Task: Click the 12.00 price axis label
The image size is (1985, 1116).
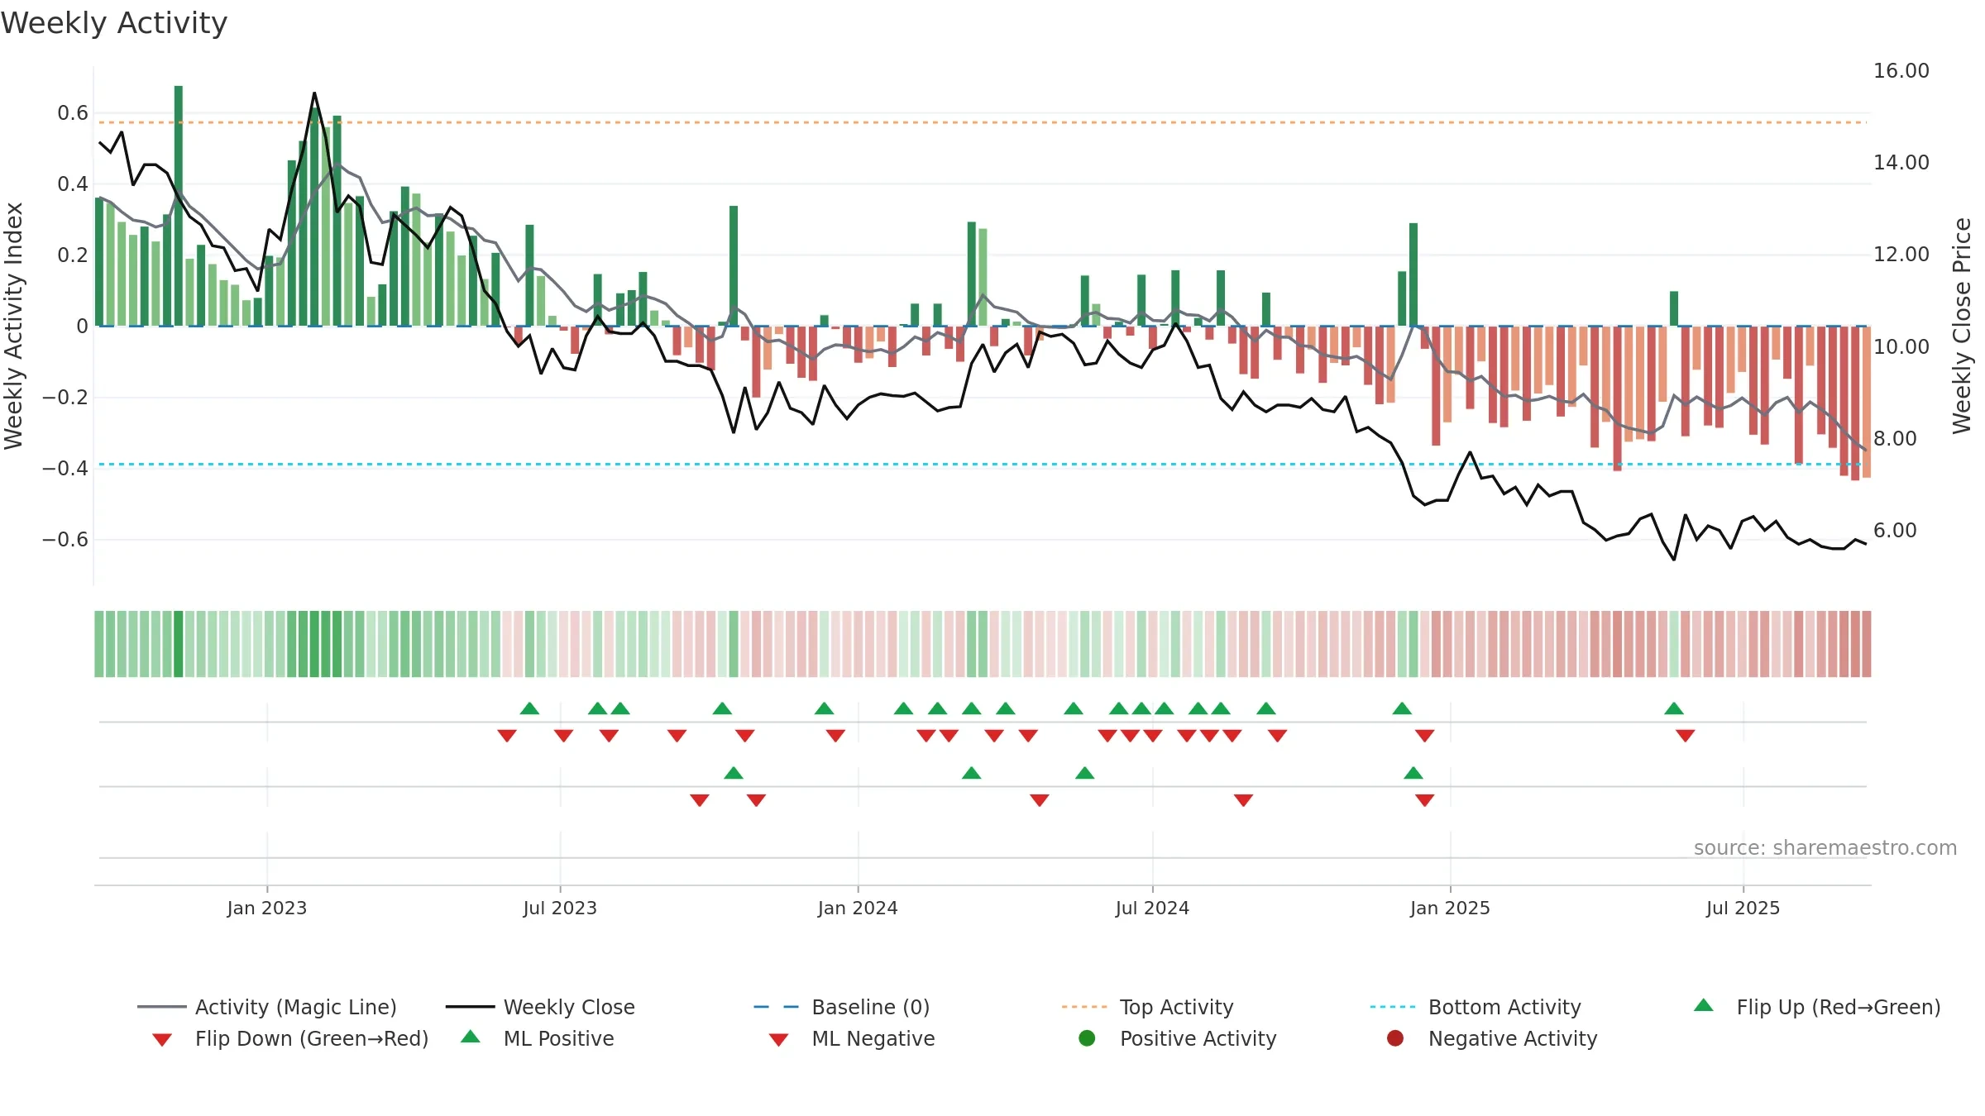Action: pos(1901,255)
